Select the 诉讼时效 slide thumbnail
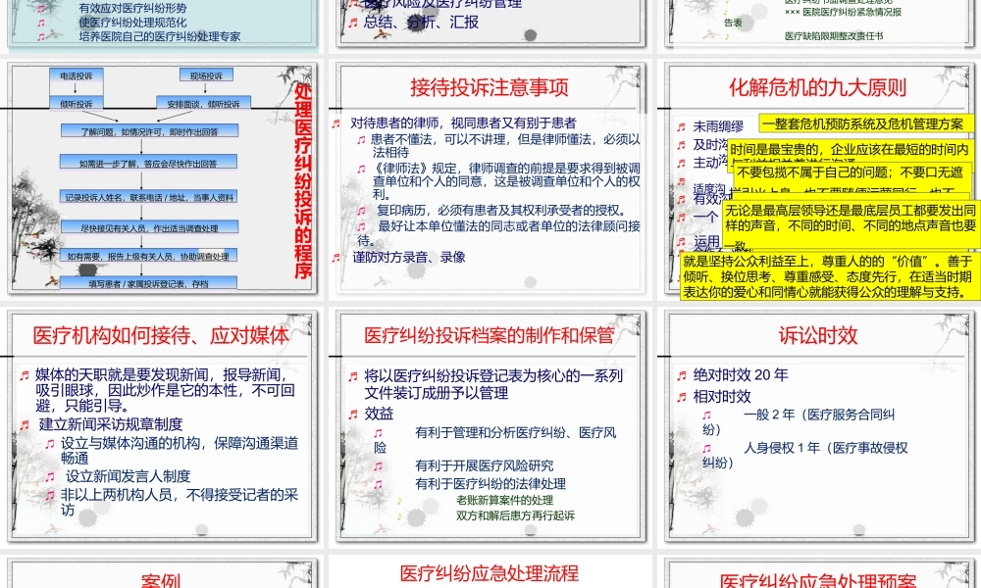981x588 pixels. click(819, 425)
